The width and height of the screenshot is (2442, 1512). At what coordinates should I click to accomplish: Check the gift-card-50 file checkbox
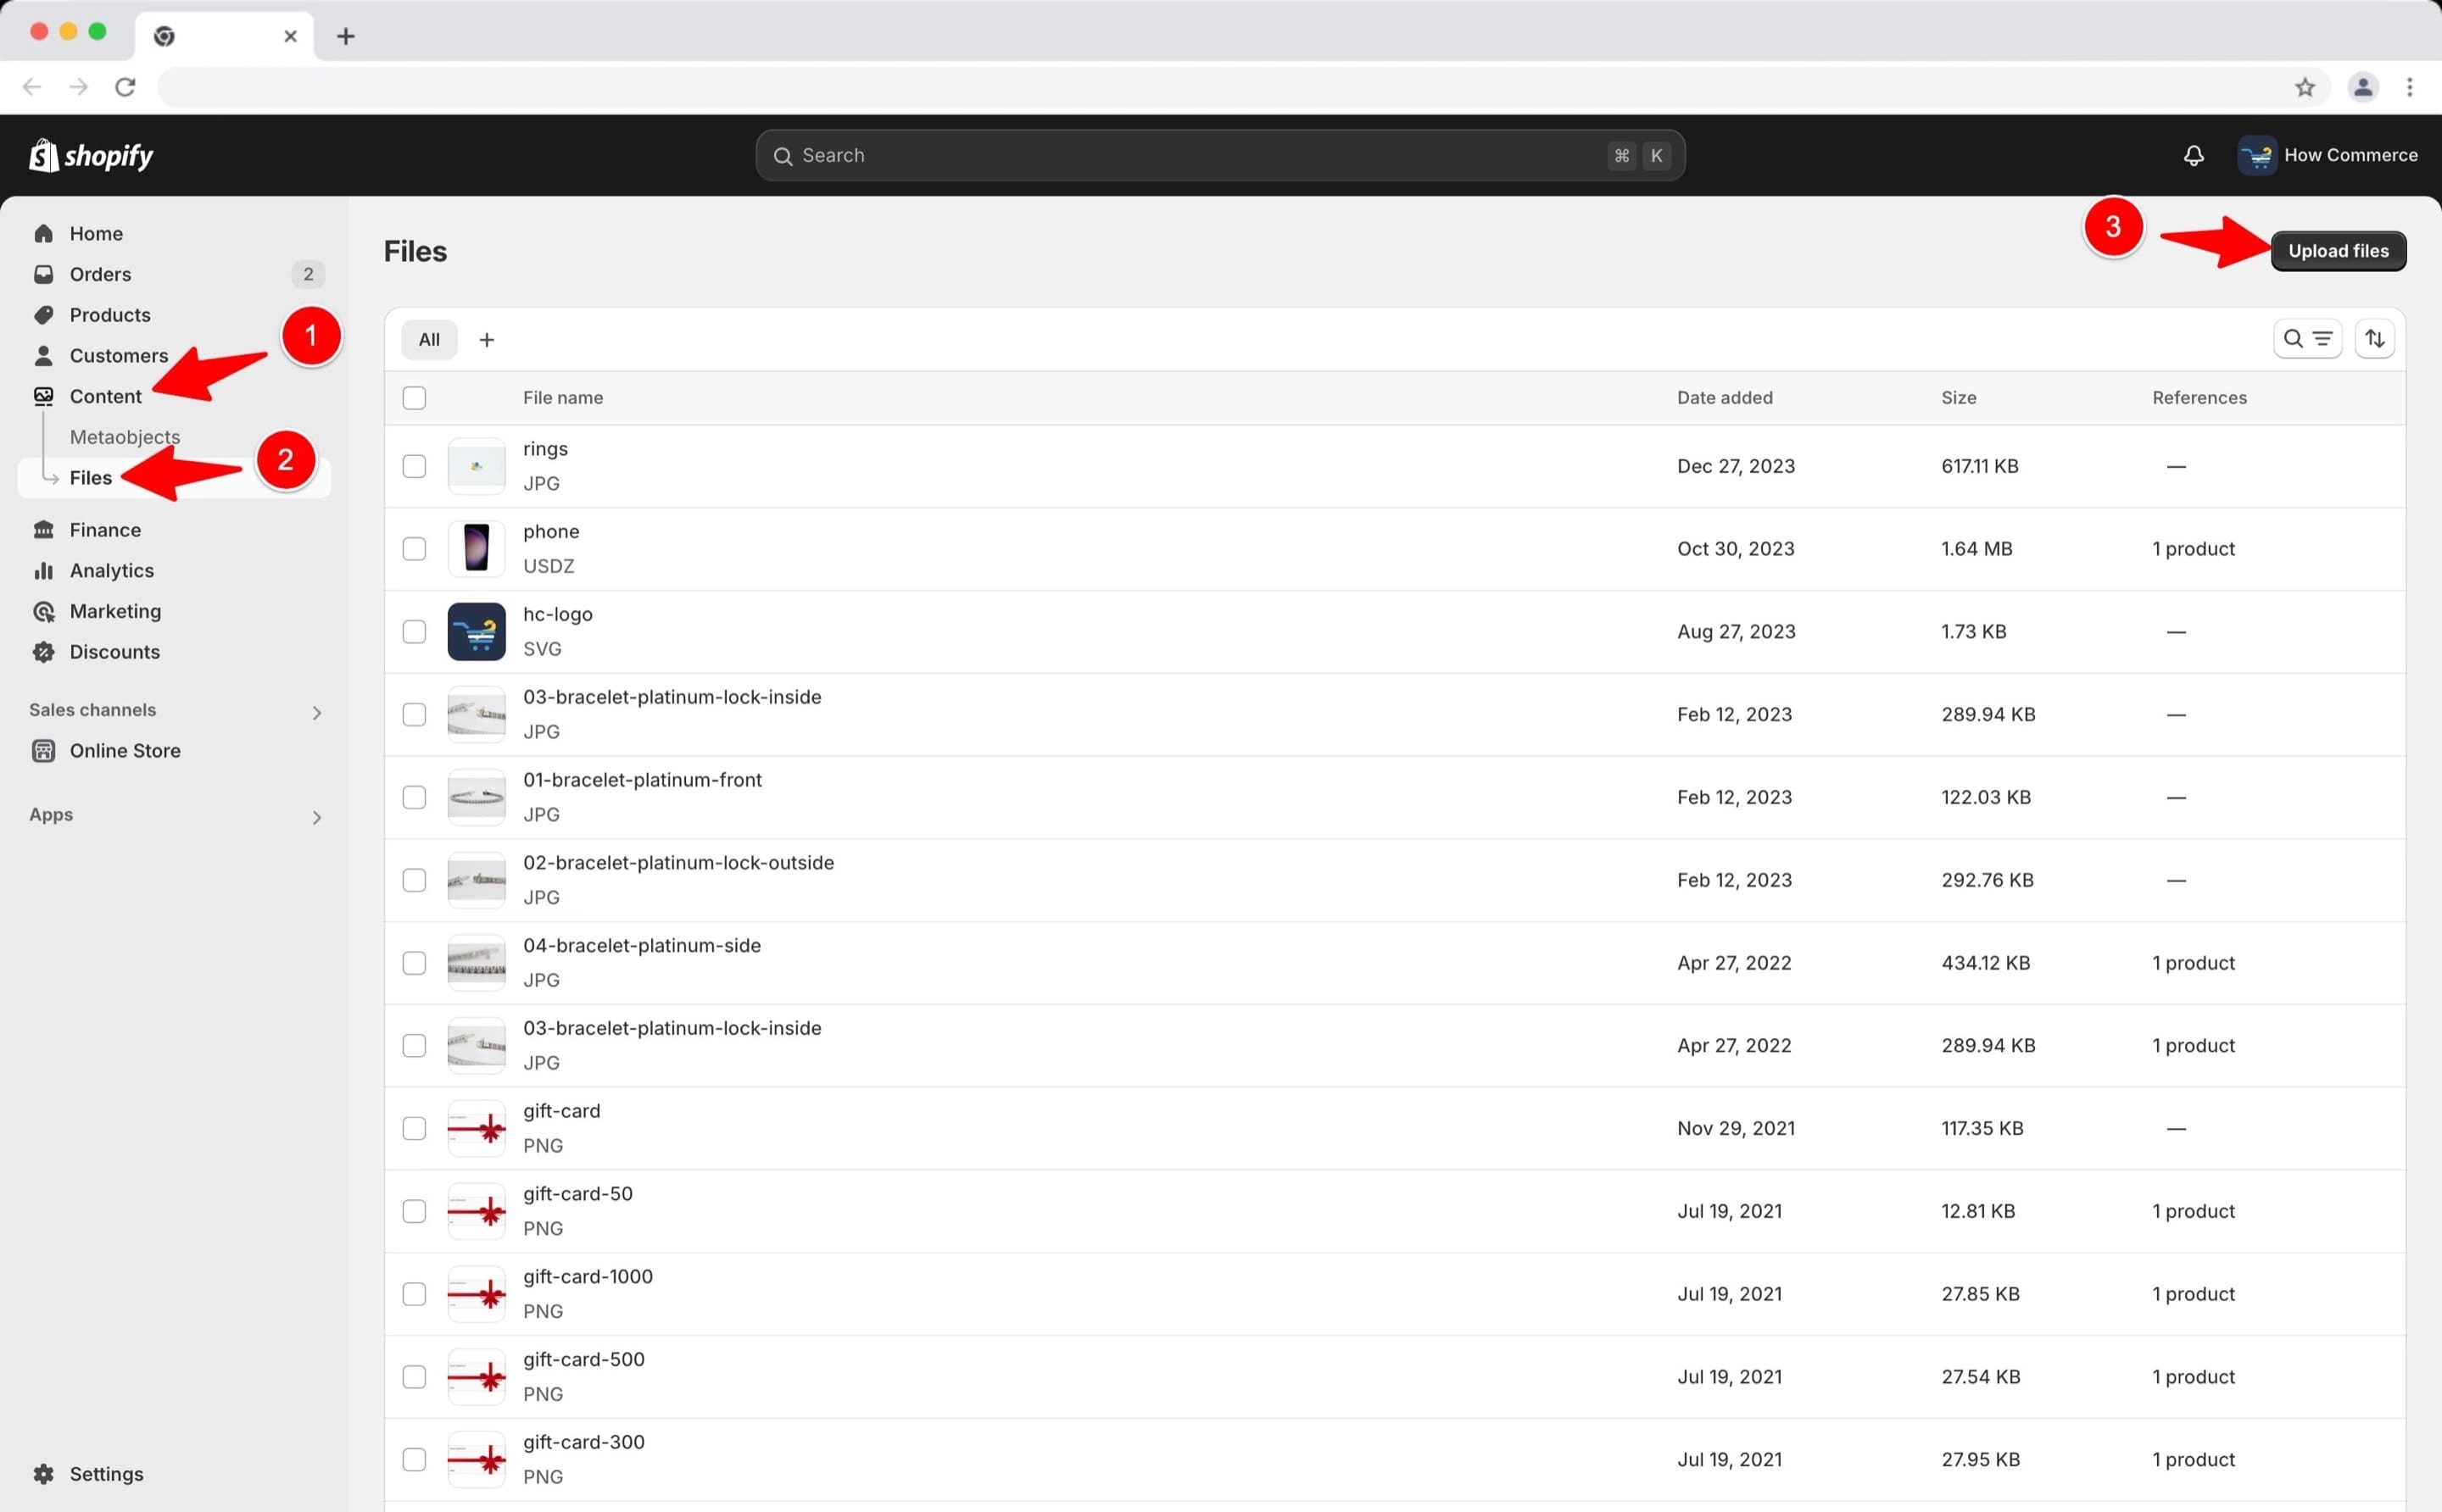tap(414, 1211)
